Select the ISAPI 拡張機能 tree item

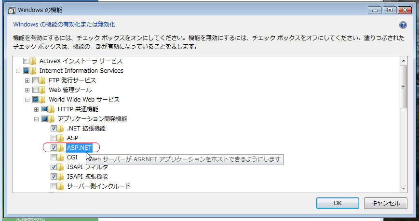pos(87,176)
